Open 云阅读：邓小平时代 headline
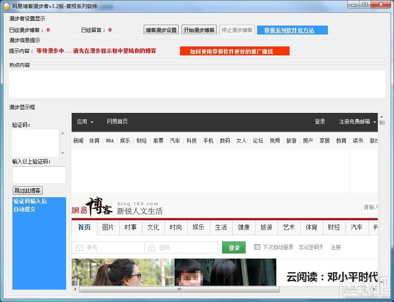Screen dimensions: 394x302 [x=332, y=277]
